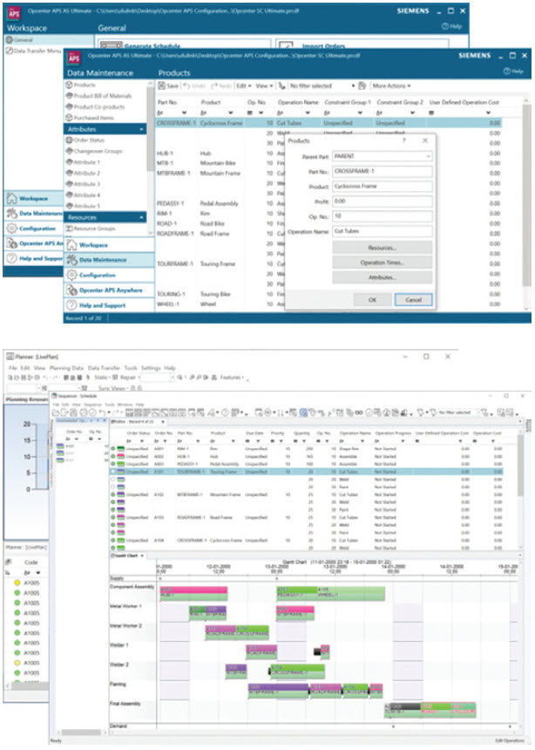Viewport: 535px width, 750px height.
Task: Click OK in the Products dialog
Action: (372, 300)
